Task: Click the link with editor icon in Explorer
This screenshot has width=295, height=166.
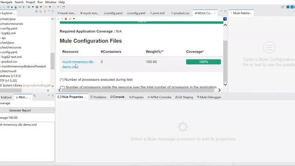Action: pyautogui.click(x=41, y=12)
